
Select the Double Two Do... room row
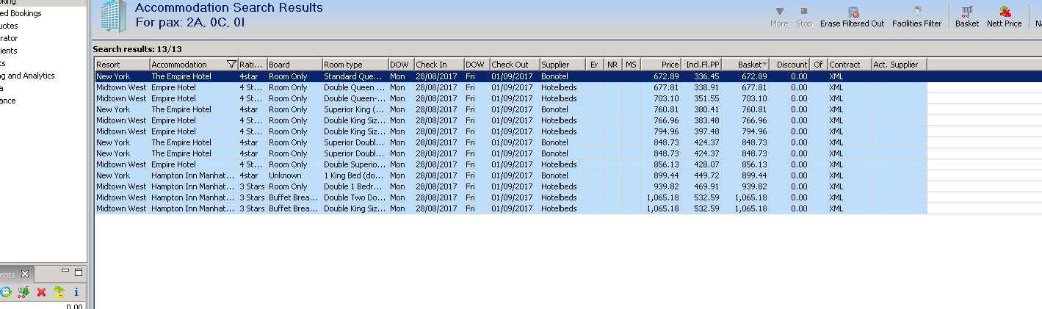tap(510, 197)
